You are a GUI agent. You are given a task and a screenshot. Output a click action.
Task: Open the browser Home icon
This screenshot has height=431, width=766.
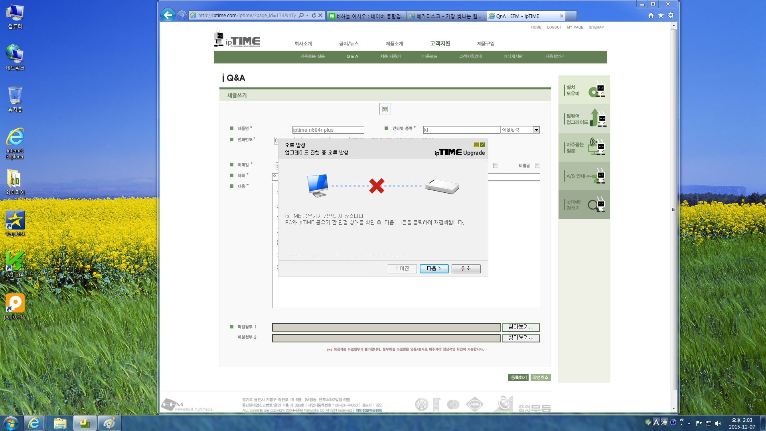click(x=651, y=16)
